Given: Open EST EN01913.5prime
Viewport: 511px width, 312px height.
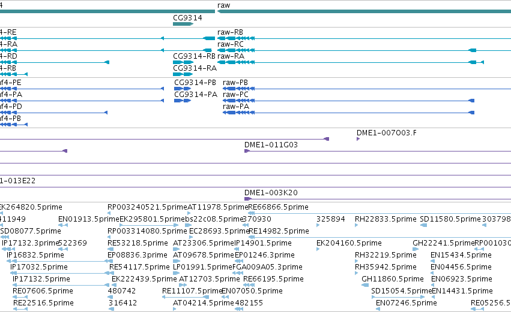Looking at the screenshot, I should tap(89, 219).
